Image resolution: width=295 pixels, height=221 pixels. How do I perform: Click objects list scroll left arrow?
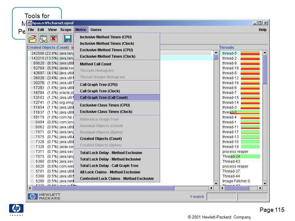pyautogui.click(x=30, y=188)
